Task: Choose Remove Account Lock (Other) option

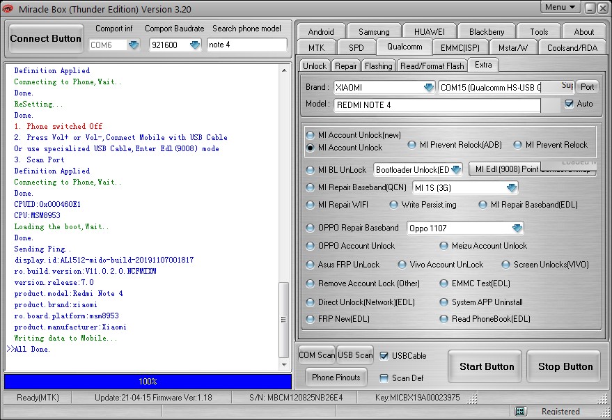Action: pyautogui.click(x=310, y=283)
